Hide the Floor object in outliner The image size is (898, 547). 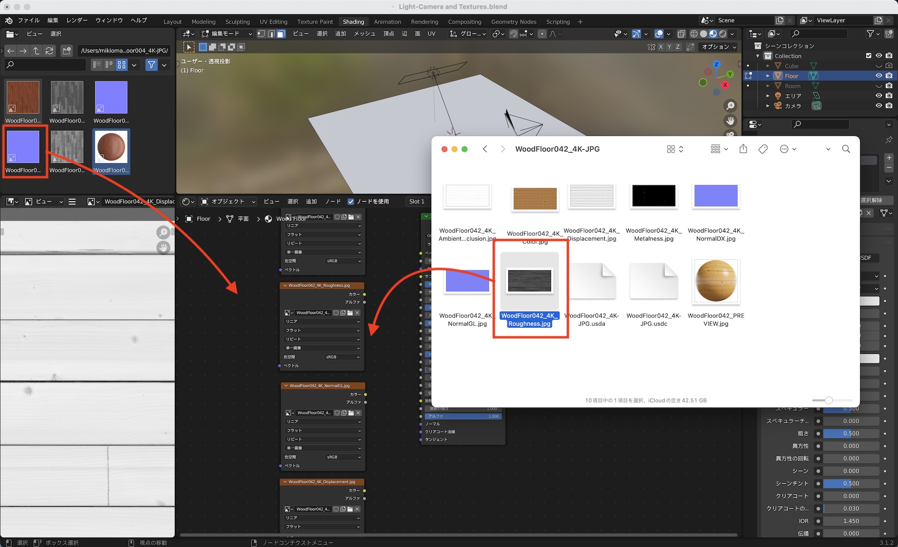click(x=879, y=76)
